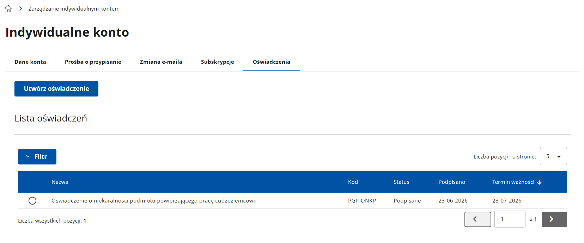Go to the home page icon
The image size is (584, 243).
(8, 9)
